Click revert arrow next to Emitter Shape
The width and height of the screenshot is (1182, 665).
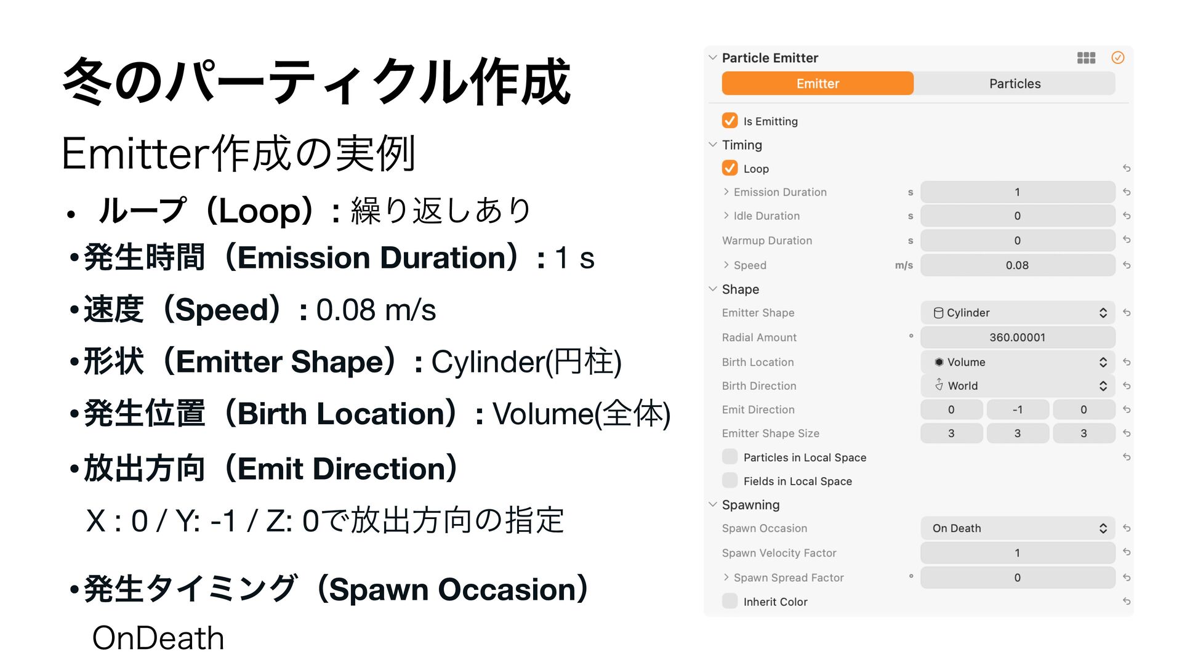[1127, 313]
